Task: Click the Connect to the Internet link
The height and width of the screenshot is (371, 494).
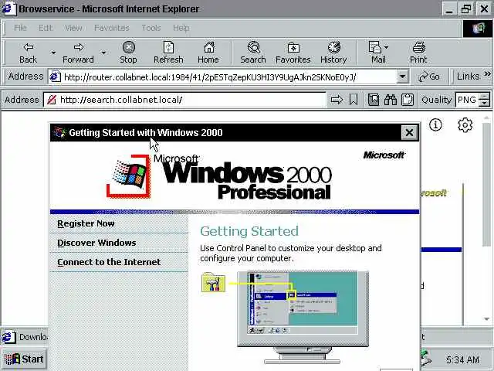Action: click(x=109, y=262)
